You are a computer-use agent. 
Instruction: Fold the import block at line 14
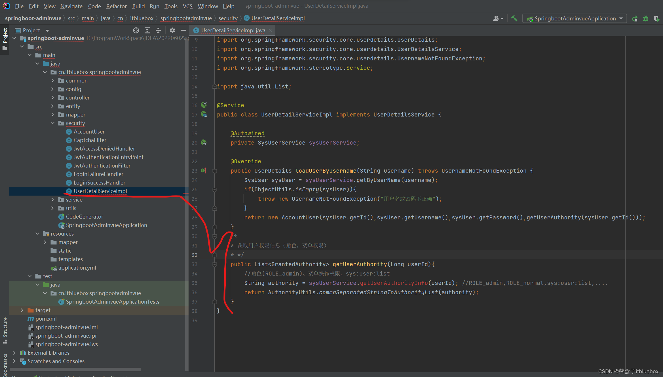[x=215, y=87]
